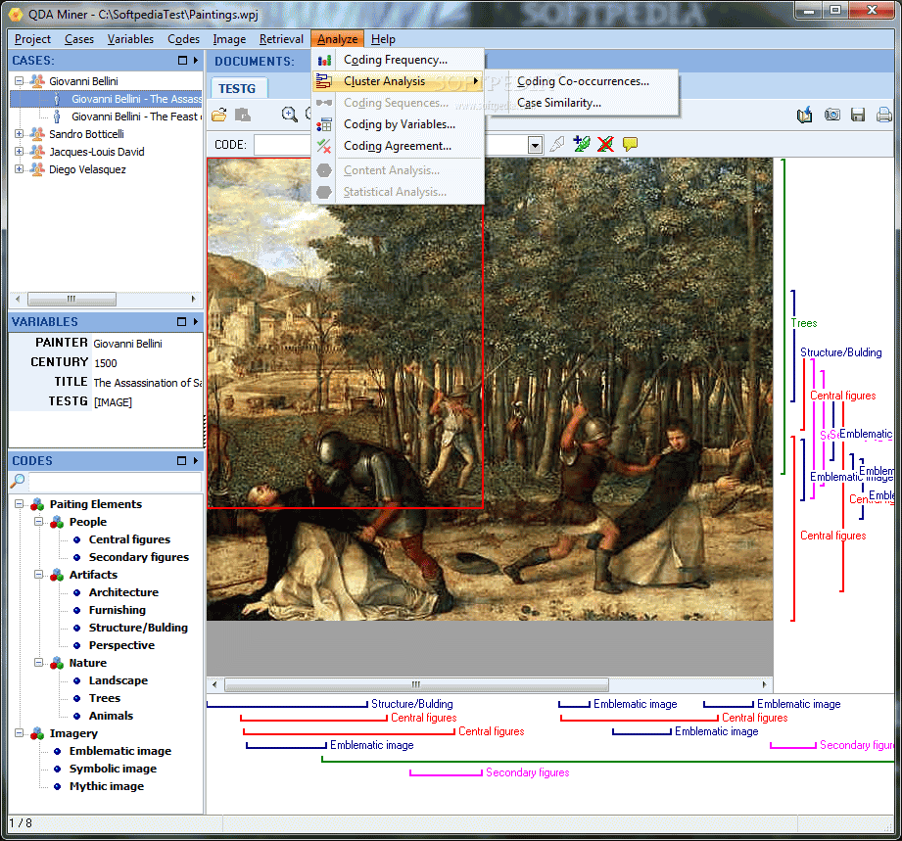Screen dimensions: 902x841
Task: Click the Paiting Elements category balls icon
Action: click(x=37, y=504)
